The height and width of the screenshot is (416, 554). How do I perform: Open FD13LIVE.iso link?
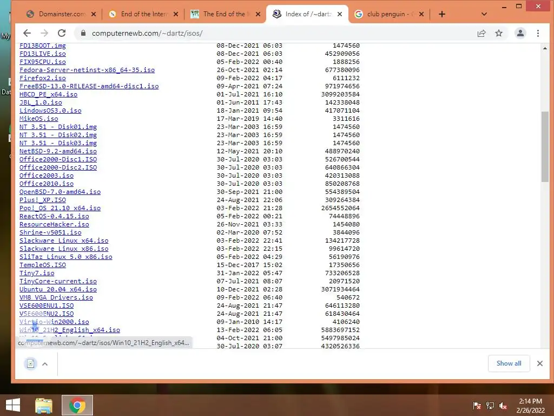click(42, 54)
